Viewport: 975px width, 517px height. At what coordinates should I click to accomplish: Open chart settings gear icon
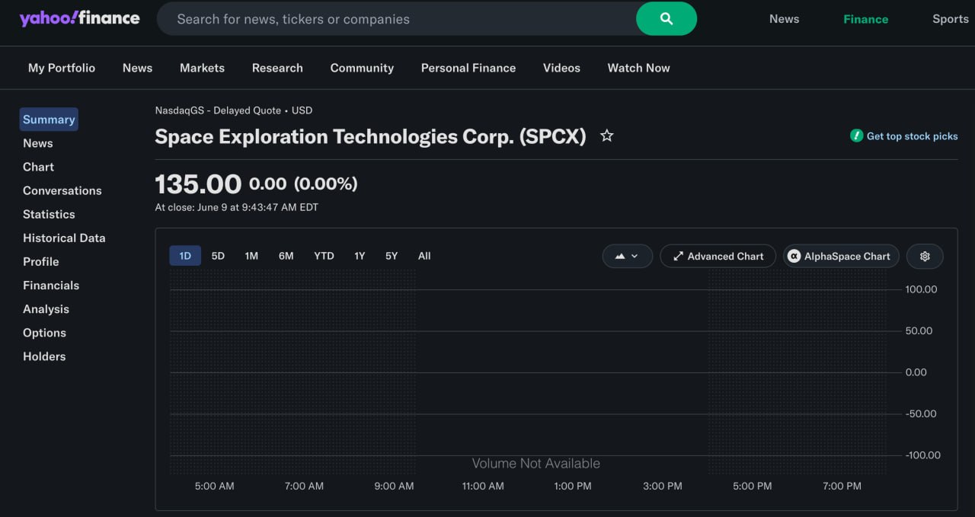pos(925,257)
